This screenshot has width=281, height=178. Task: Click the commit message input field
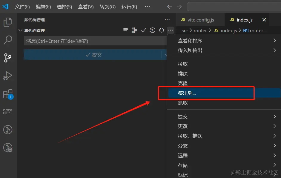[x=95, y=41]
